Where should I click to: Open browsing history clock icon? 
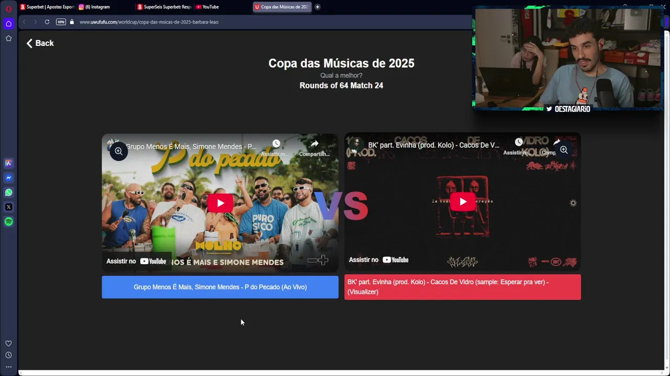[x=8, y=355]
